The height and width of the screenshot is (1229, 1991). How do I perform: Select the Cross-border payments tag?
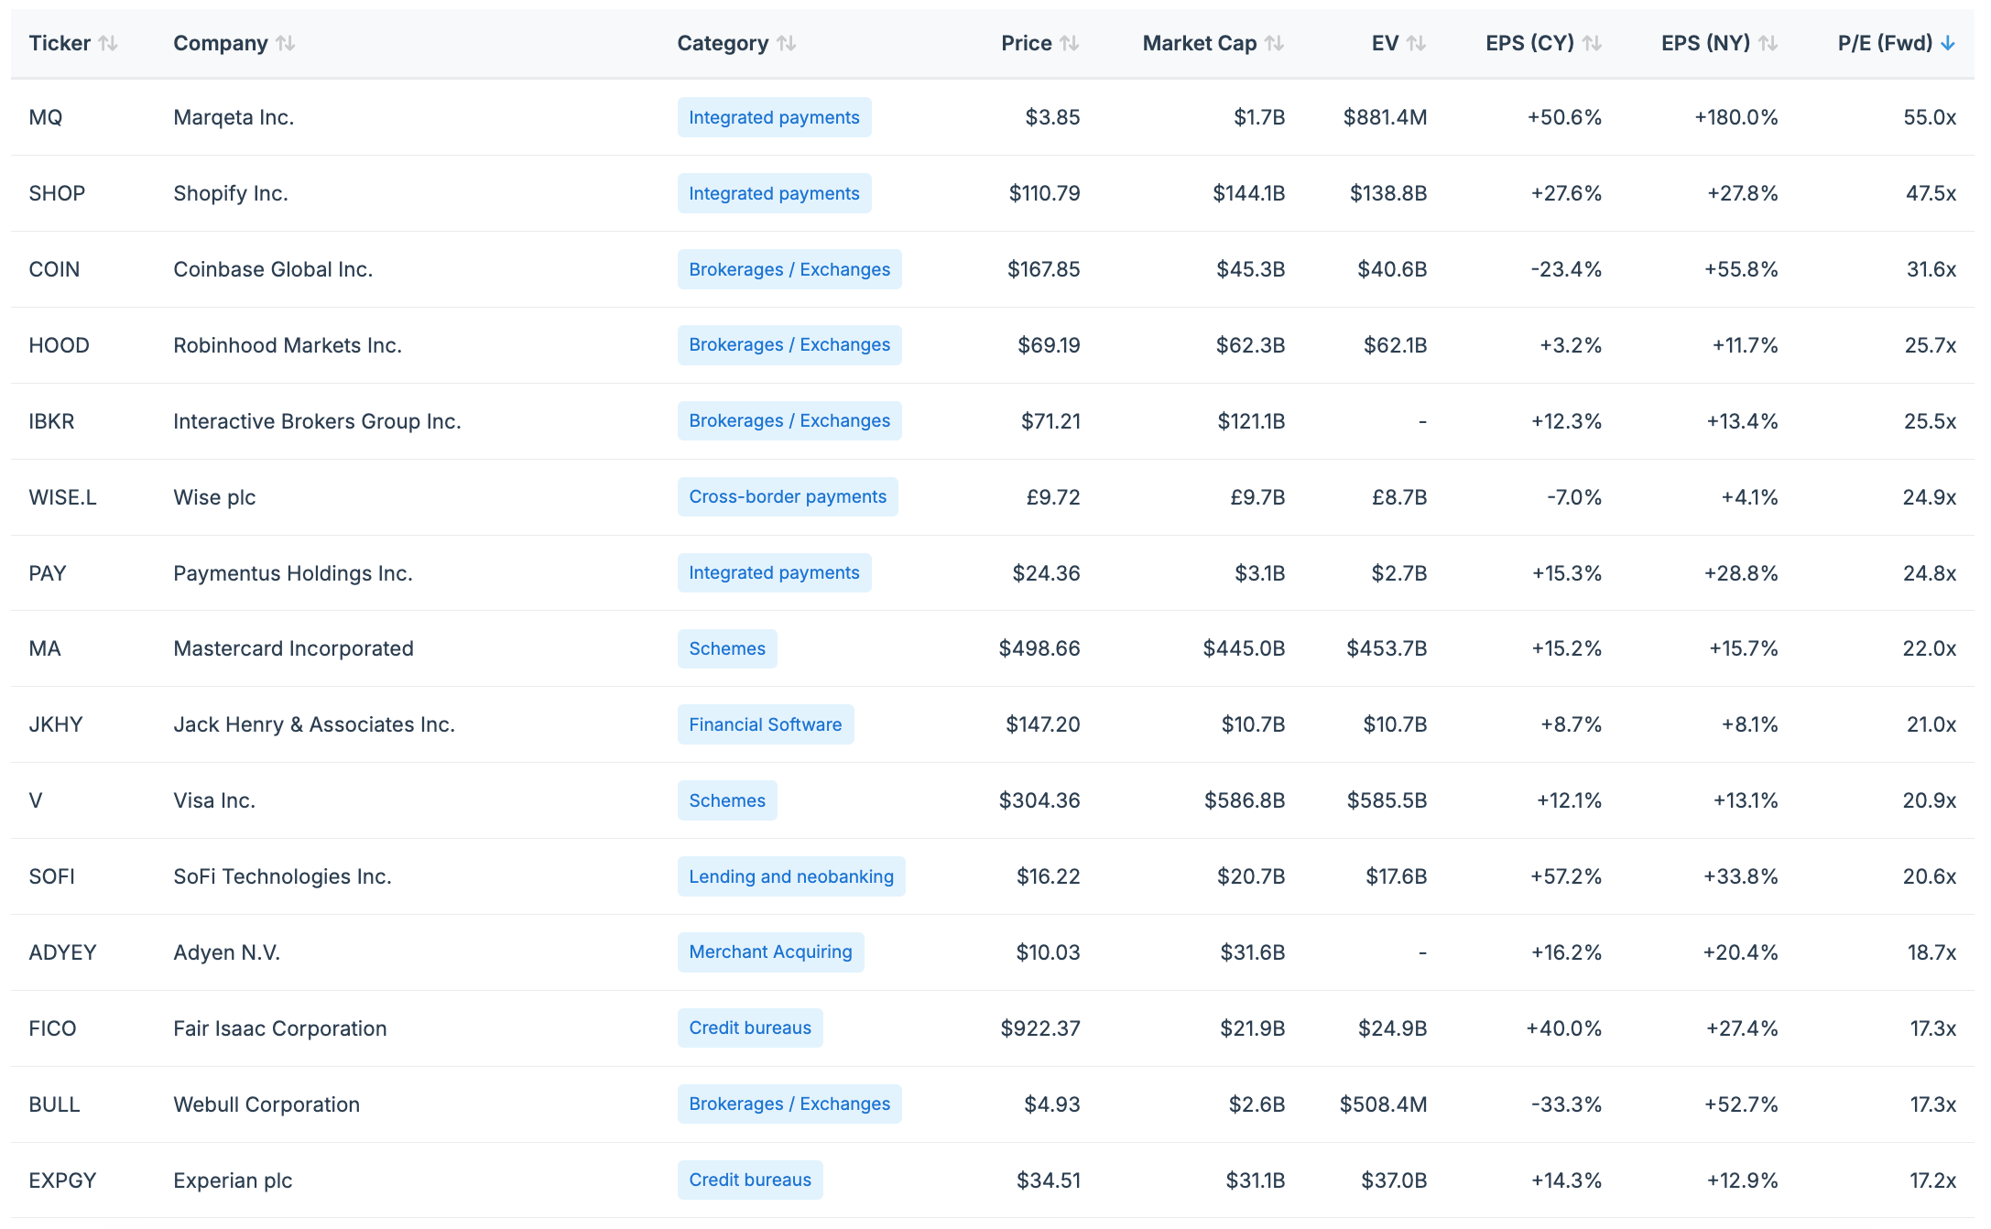pos(787,496)
